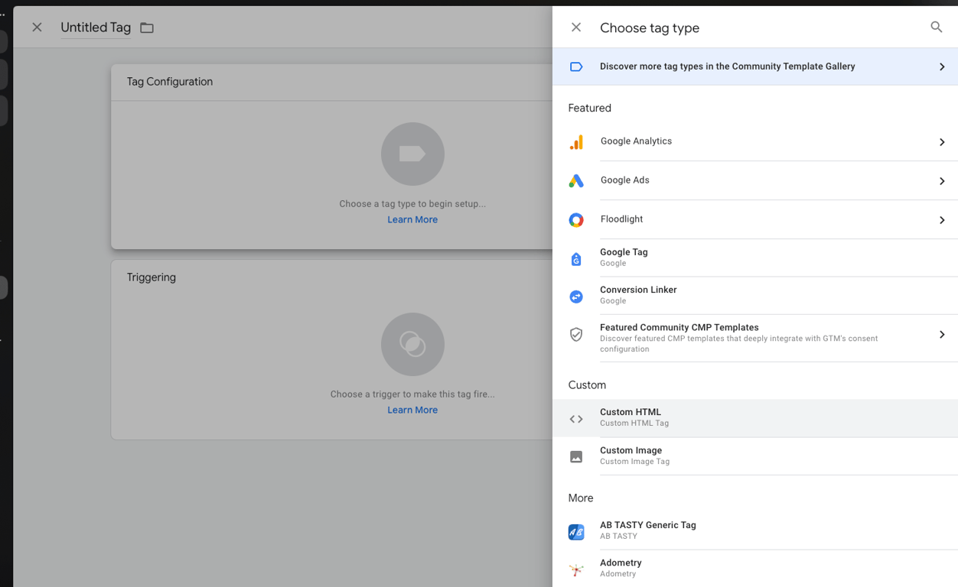
Task: Click the AB TASTY logo icon
Action: click(x=576, y=532)
